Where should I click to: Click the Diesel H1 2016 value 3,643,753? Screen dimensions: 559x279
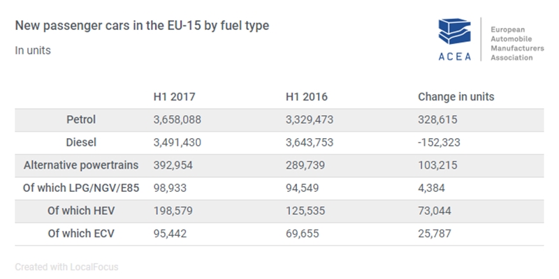(310, 142)
